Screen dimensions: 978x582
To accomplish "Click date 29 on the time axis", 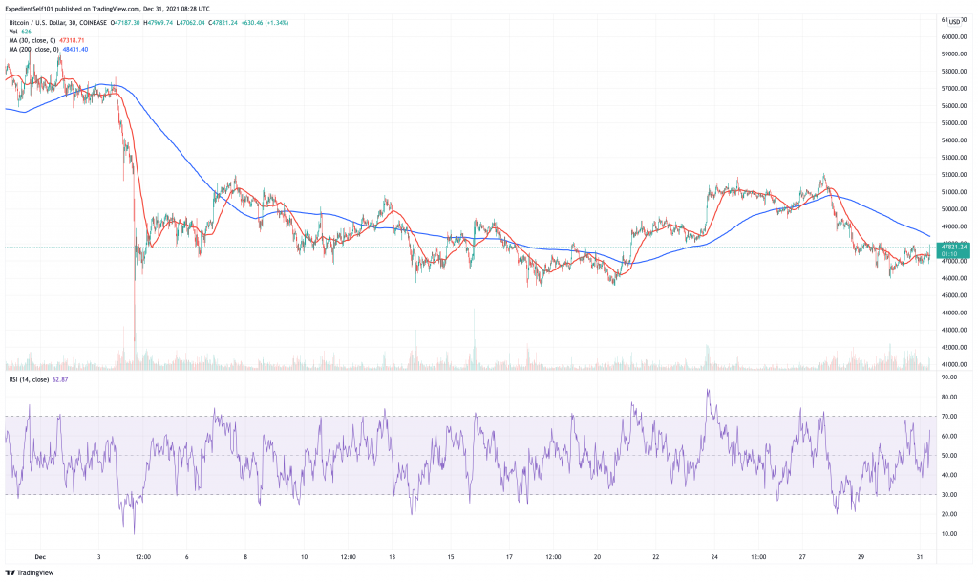I will [861, 557].
